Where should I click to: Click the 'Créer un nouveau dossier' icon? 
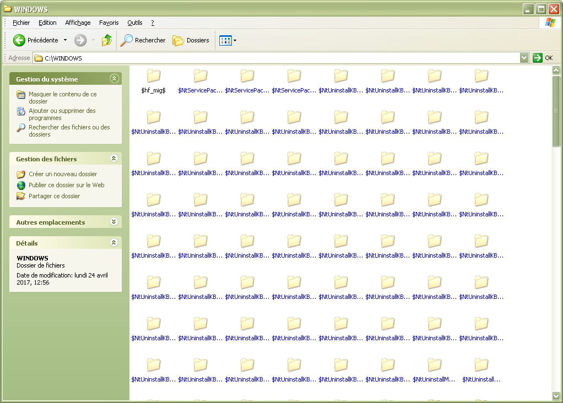click(x=21, y=174)
